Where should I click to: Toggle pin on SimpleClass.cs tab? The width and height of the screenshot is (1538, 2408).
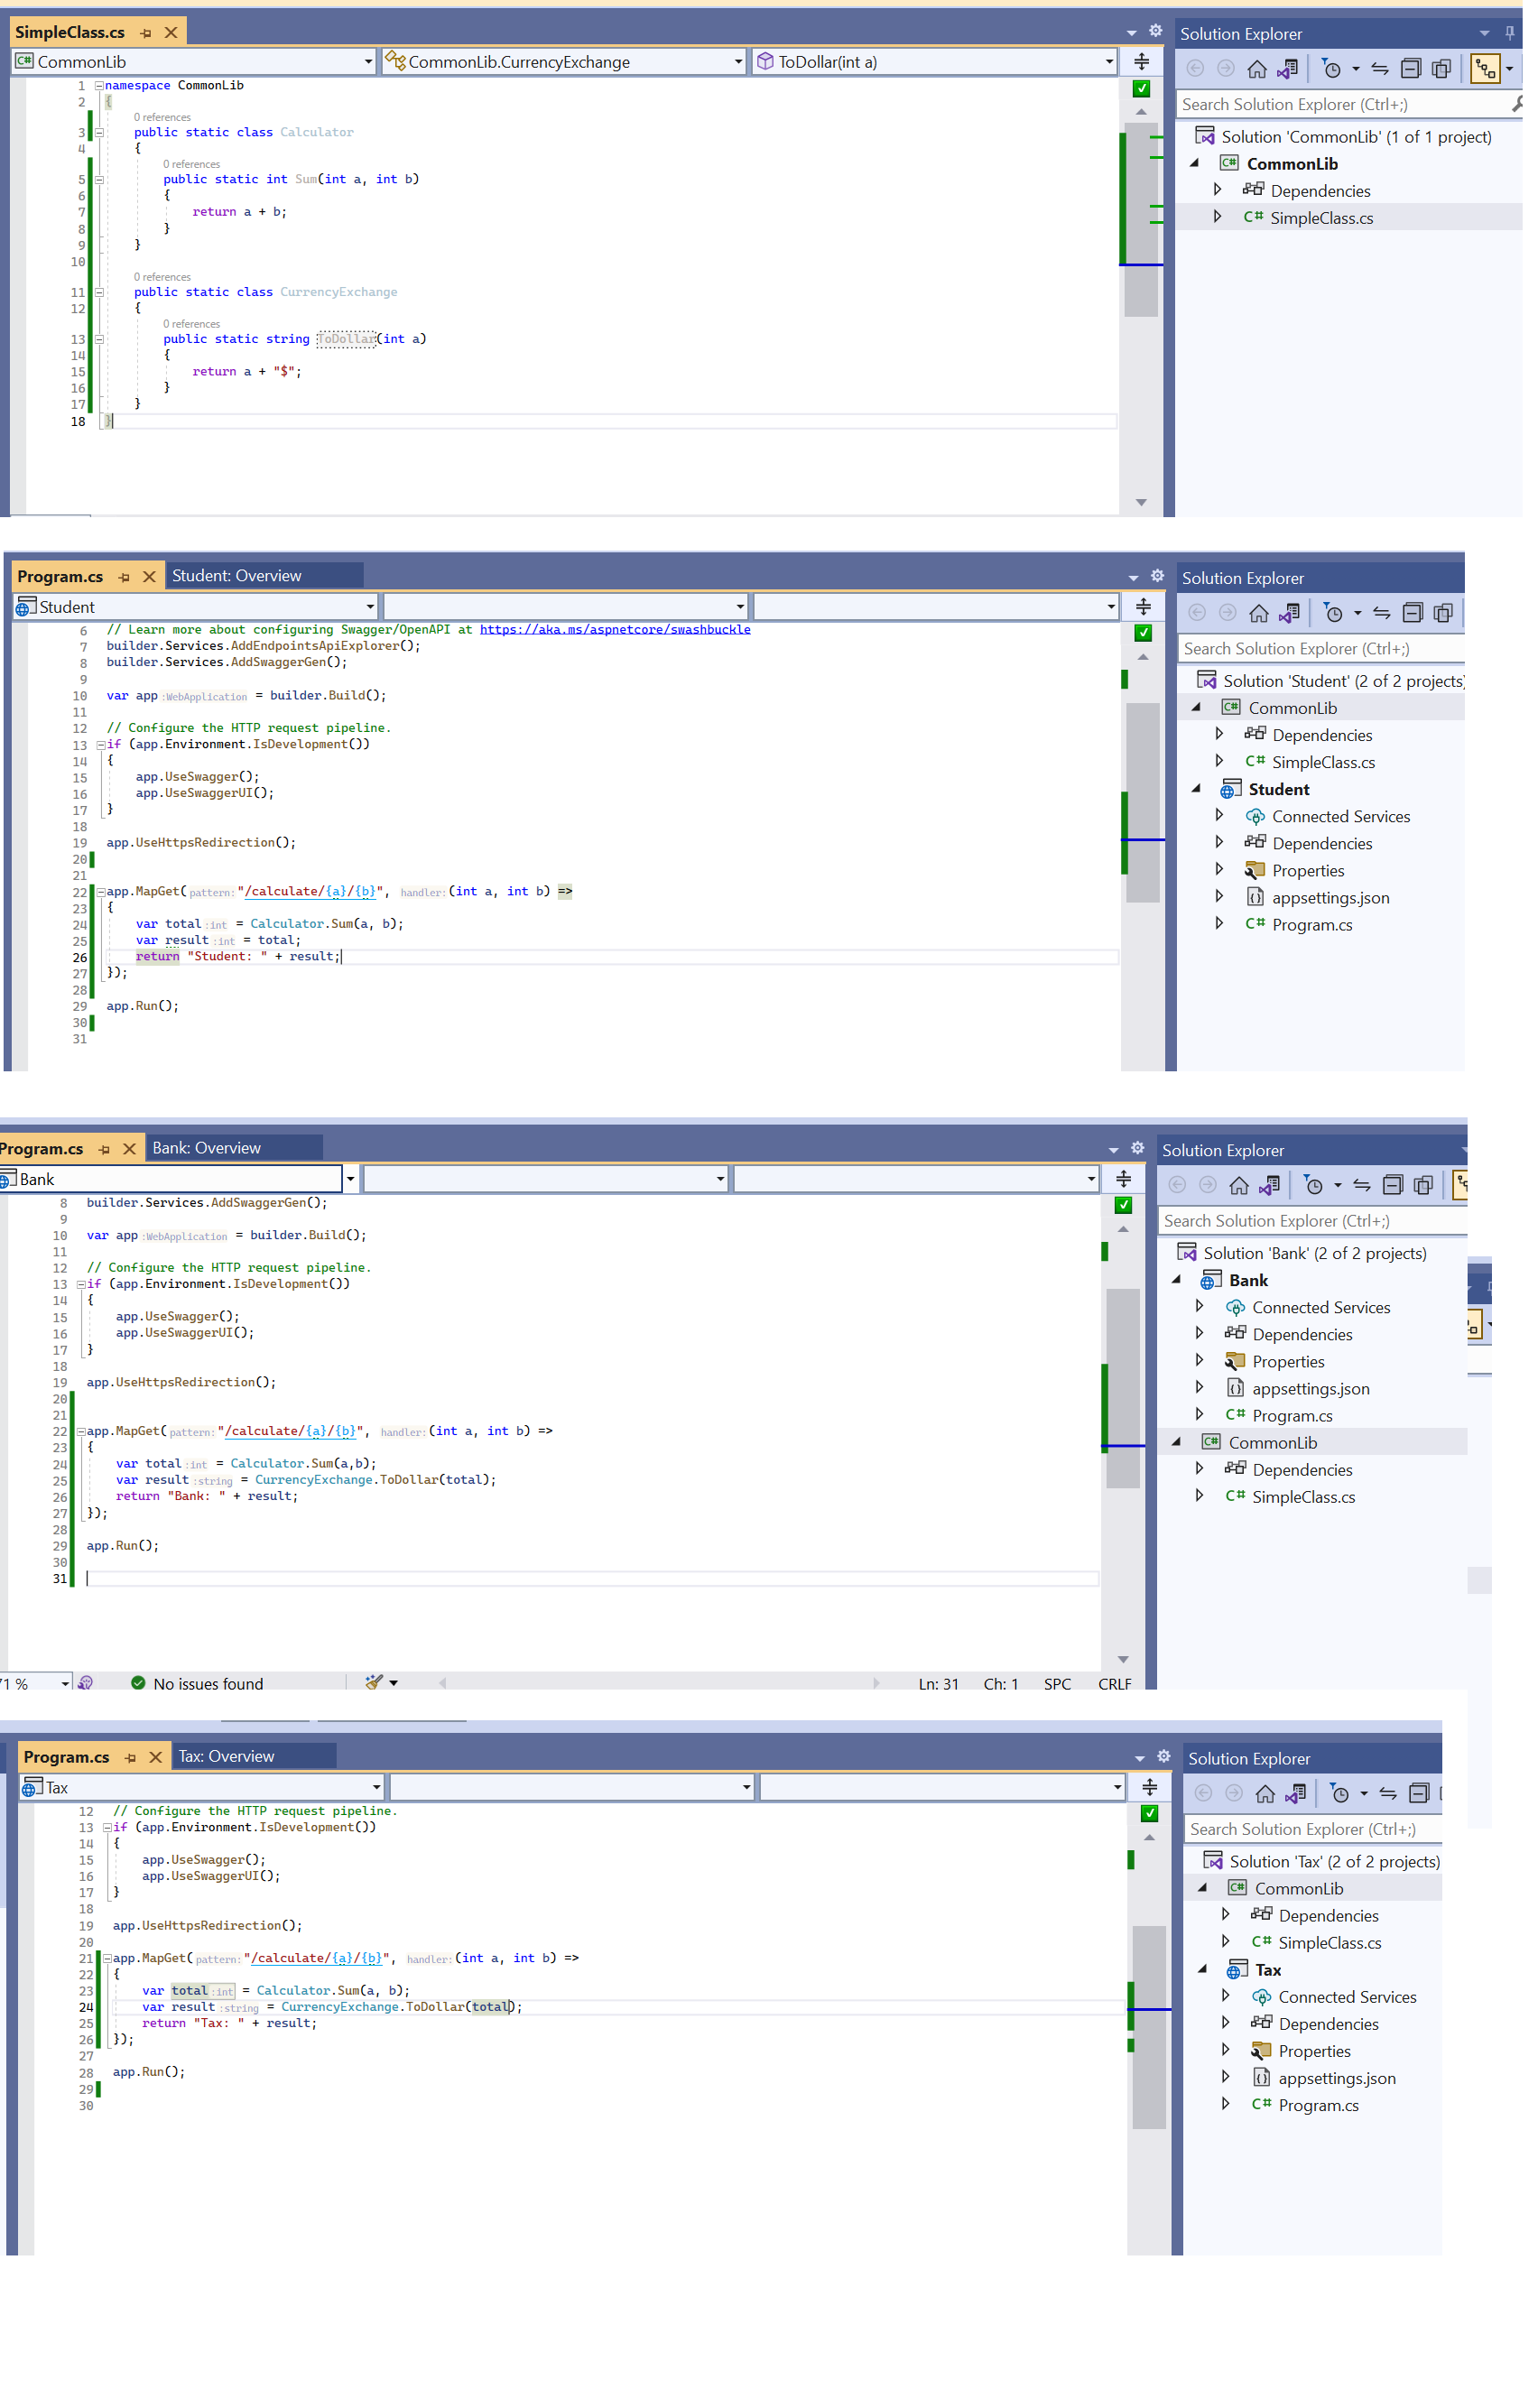pyautogui.click(x=146, y=33)
